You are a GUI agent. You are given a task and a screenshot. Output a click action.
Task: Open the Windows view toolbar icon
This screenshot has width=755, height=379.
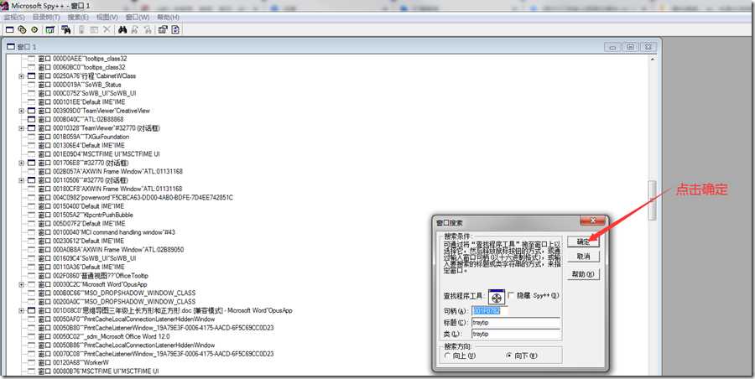9,30
